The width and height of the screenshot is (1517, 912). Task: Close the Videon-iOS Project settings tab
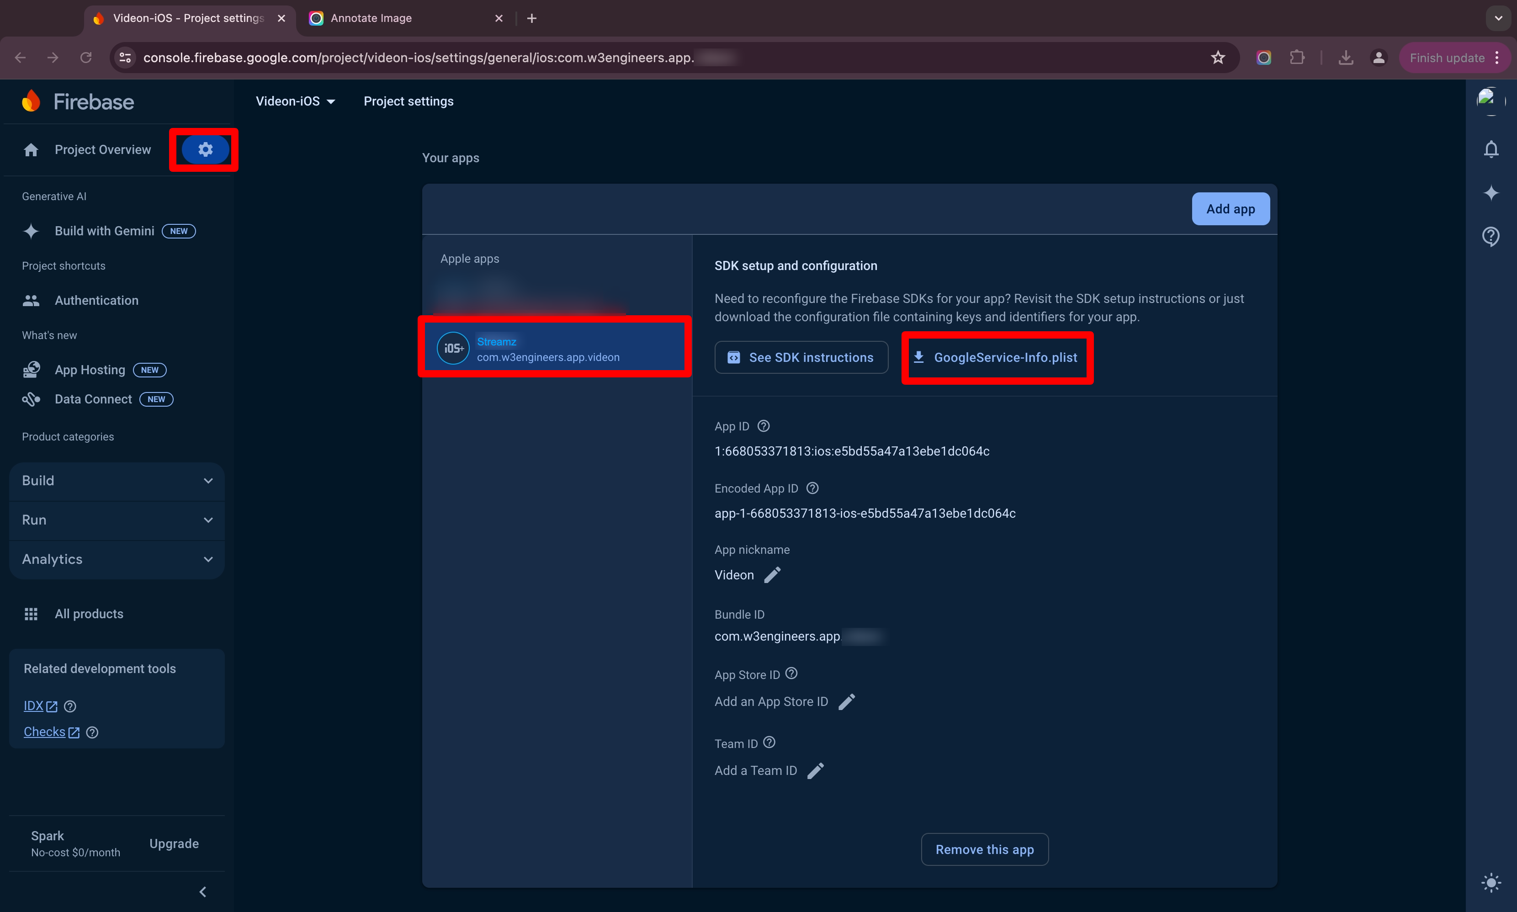pyautogui.click(x=281, y=18)
